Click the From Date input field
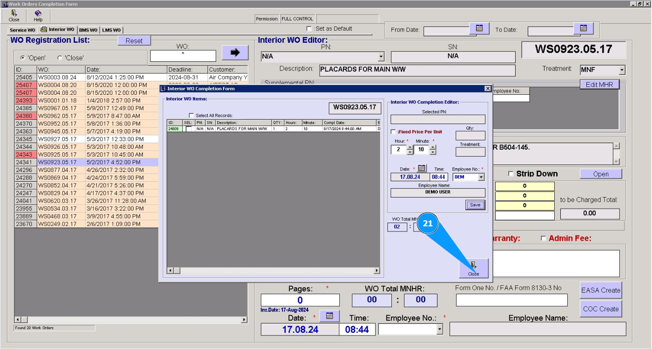Image resolution: width=652 pixels, height=349 pixels. (x=446, y=31)
